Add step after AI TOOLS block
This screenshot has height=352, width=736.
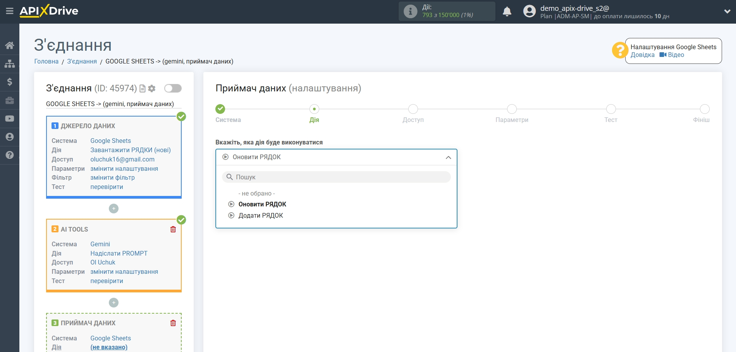pyautogui.click(x=113, y=302)
